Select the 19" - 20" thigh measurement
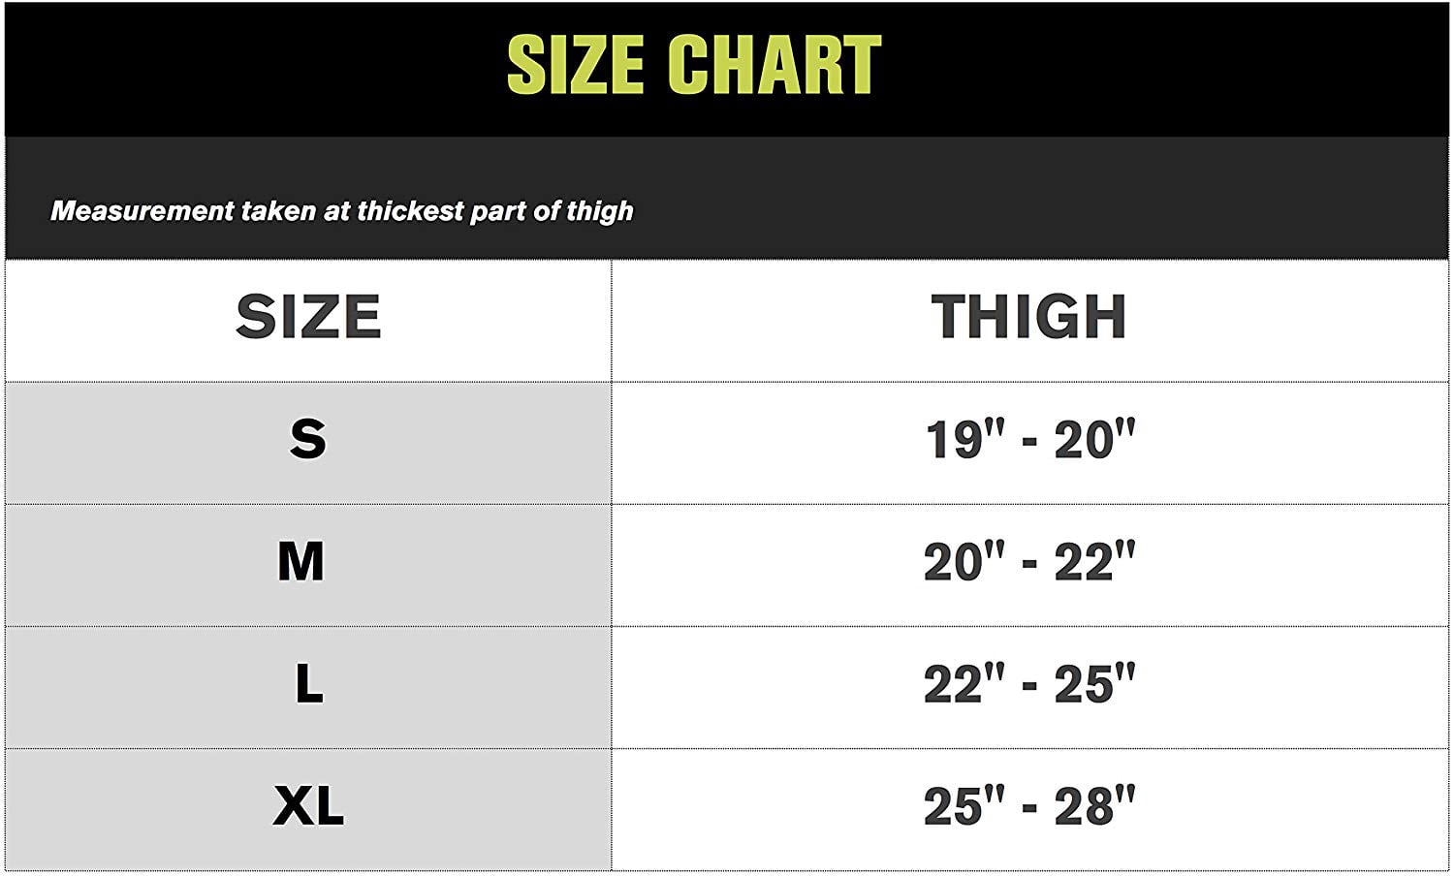 point(1029,441)
